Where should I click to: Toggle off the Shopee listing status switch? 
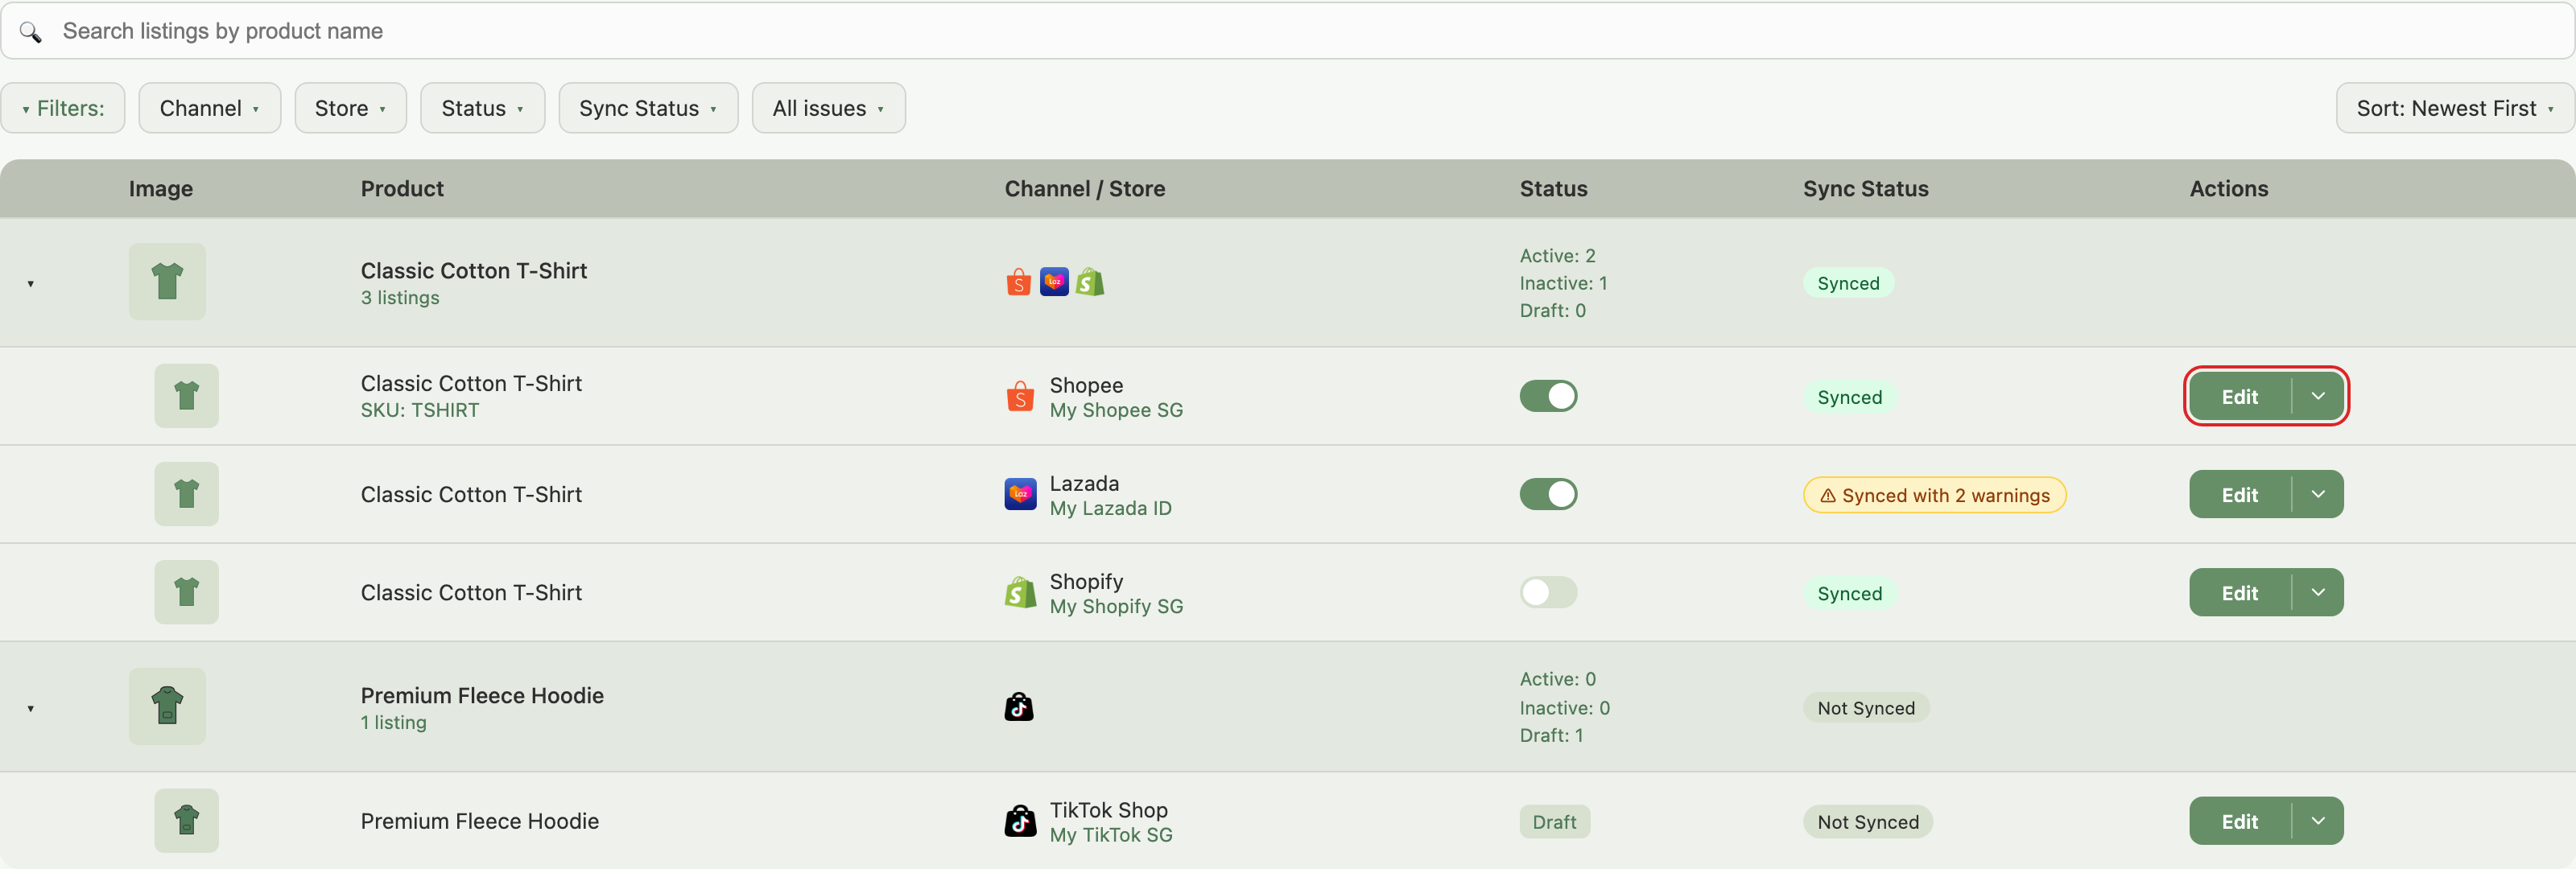pos(1548,396)
